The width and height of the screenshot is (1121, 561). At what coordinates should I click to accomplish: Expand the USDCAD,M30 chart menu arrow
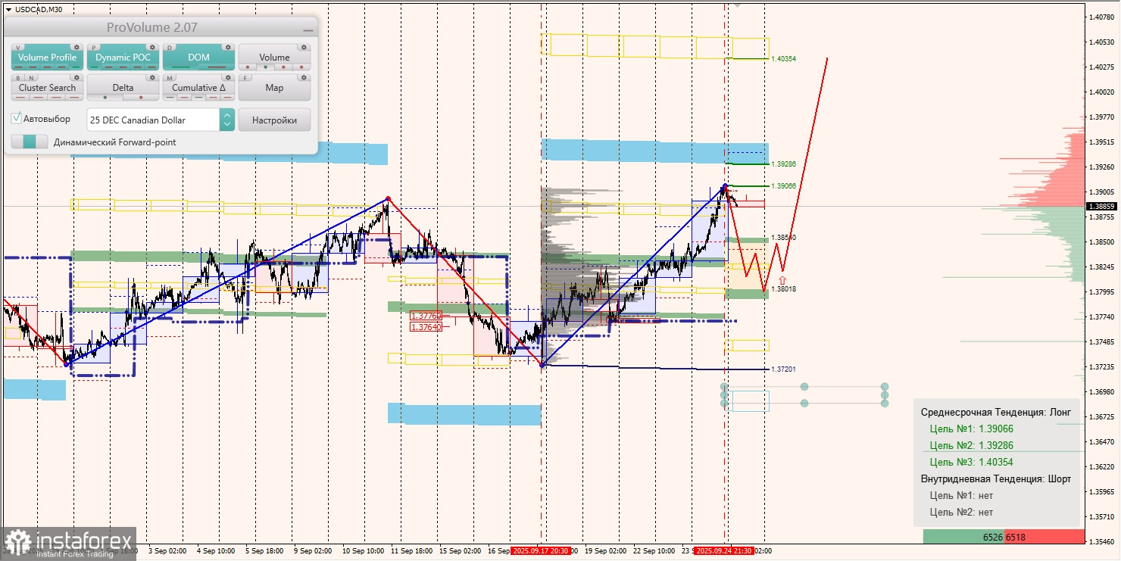pos(8,9)
